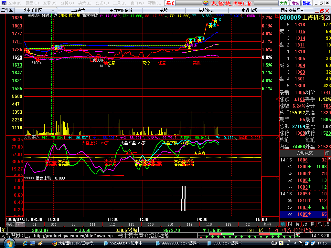331x248 pixels.
Task: Click the 细 detail button beside 分时成交
Action: (x=327, y=153)
